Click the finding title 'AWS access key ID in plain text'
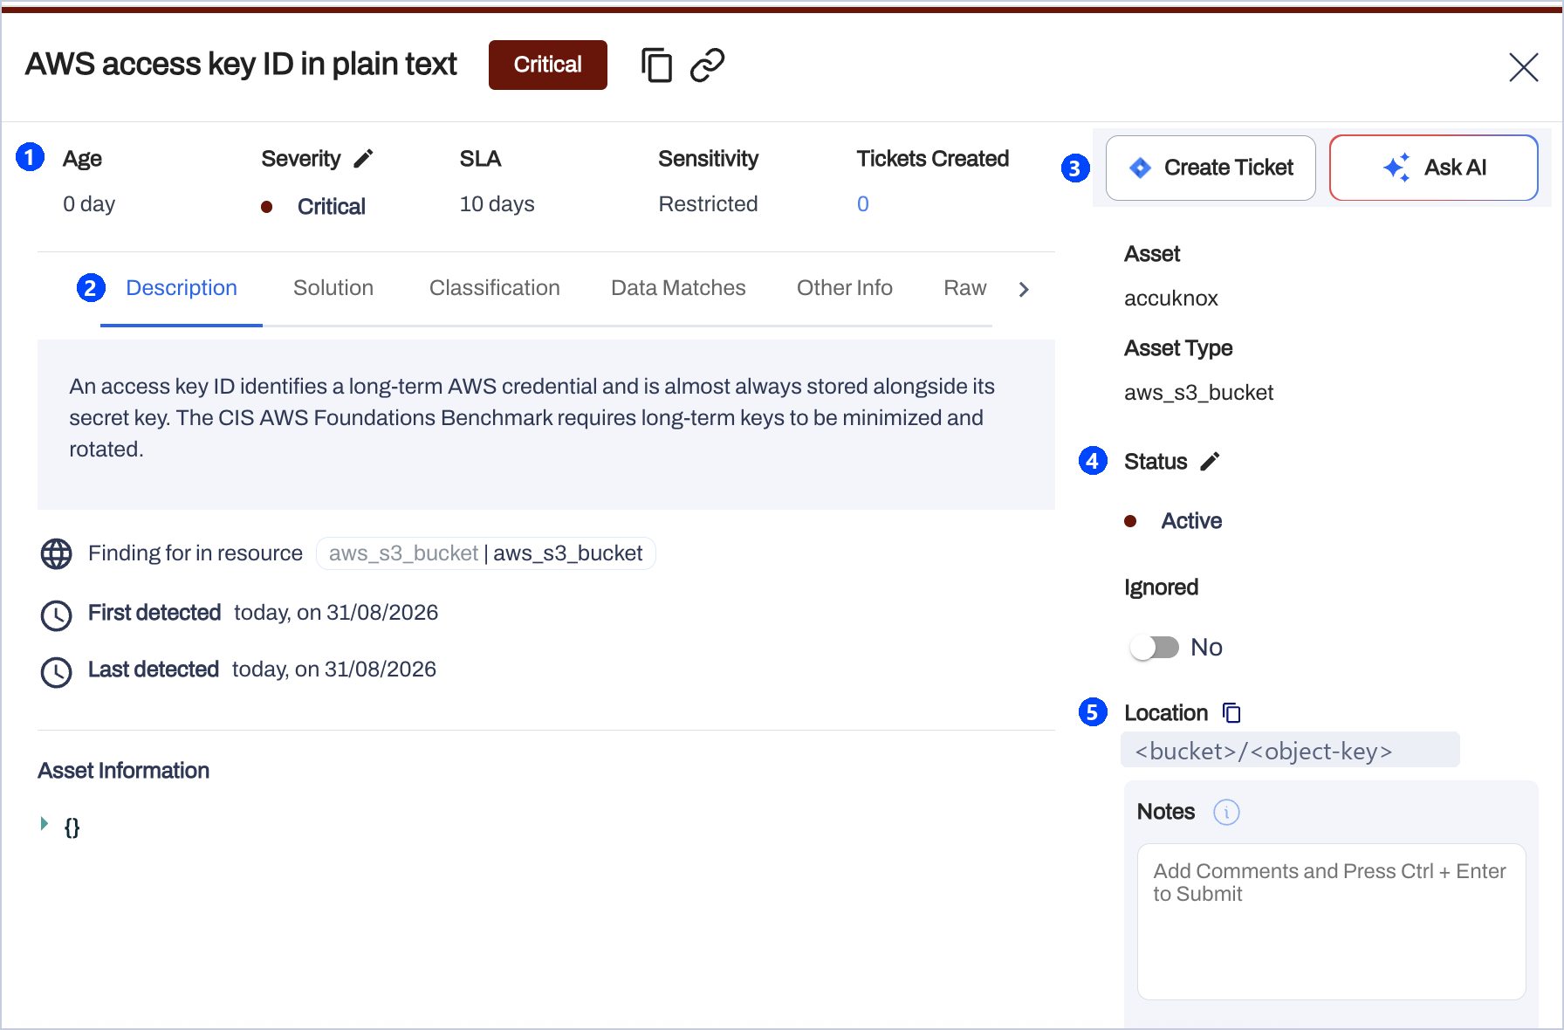Image resolution: width=1564 pixels, height=1030 pixels. pos(241,65)
